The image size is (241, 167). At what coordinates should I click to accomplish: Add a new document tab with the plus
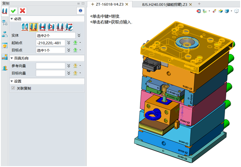pyautogui.click(x=199, y=4)
